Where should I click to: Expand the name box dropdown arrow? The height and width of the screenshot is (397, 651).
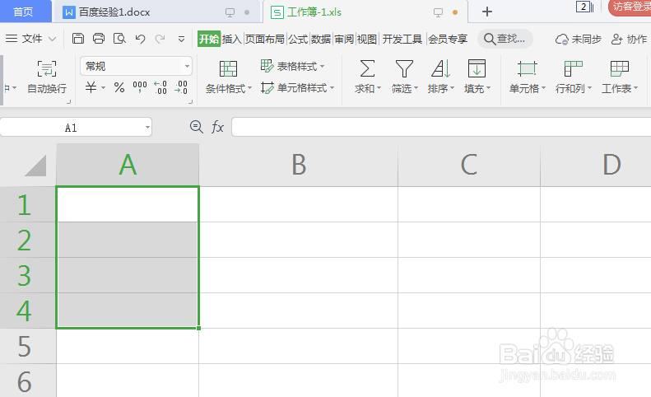[148, 127]
